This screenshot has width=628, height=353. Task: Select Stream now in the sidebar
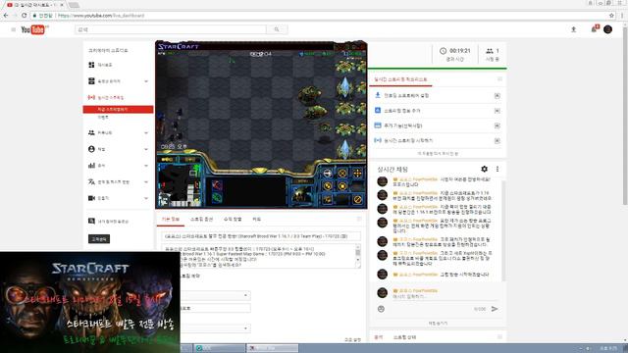click(118, 109)
